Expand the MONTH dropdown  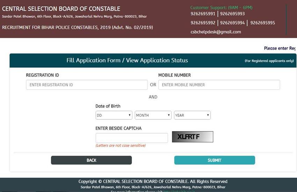coord(153,115)
